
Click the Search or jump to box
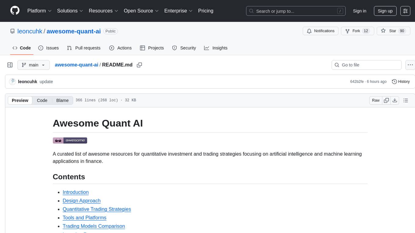tap(296, 11)
